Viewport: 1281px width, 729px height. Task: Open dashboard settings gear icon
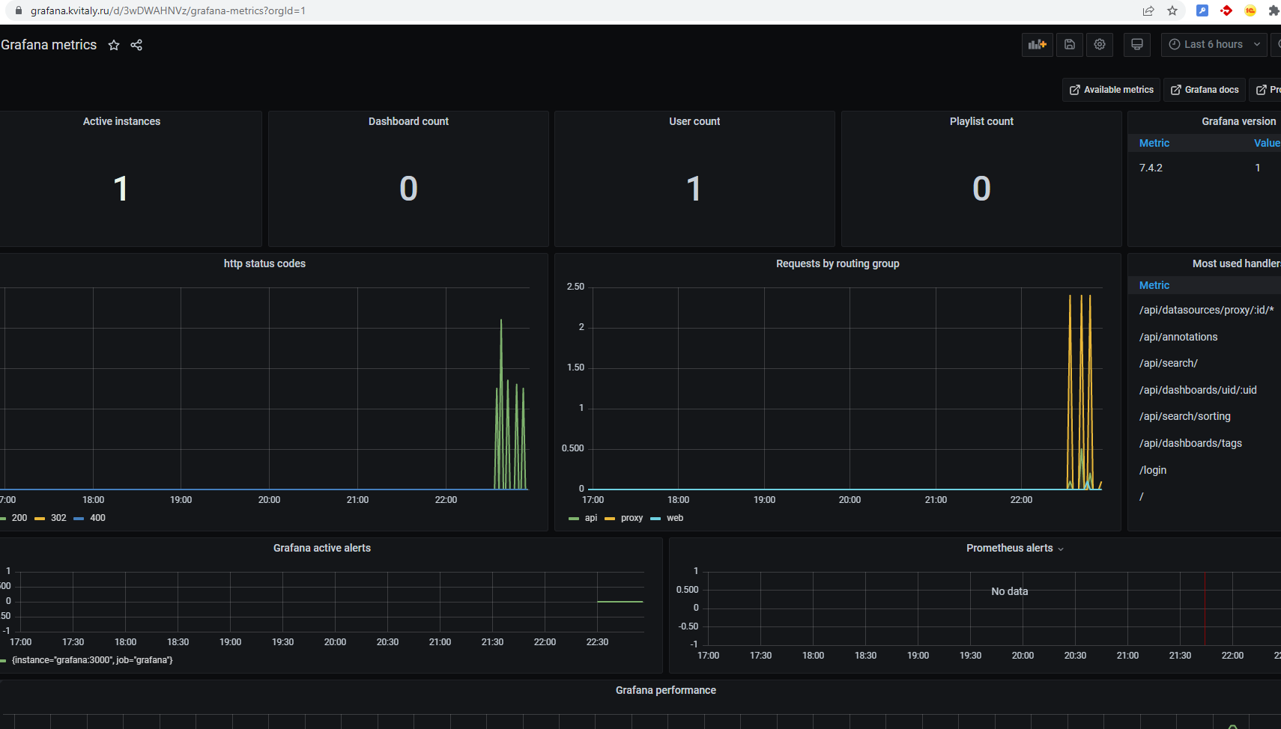tap(1100, 45)
